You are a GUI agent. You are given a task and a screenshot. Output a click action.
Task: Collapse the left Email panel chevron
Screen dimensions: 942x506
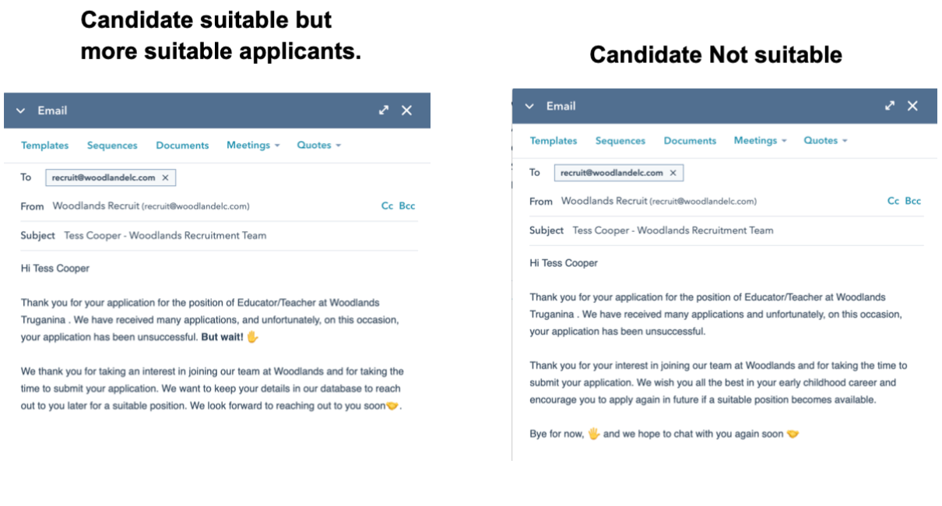pyautogui.click(x=21, y=111)
